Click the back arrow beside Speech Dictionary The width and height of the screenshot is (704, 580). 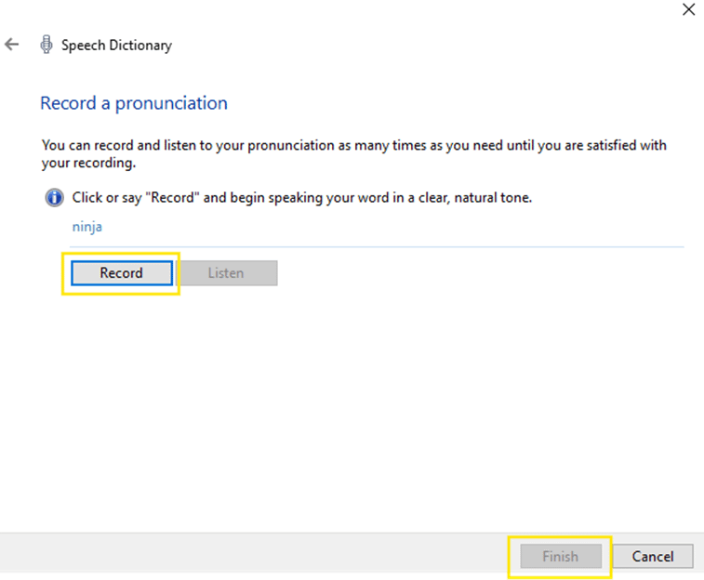coord(12,45)
